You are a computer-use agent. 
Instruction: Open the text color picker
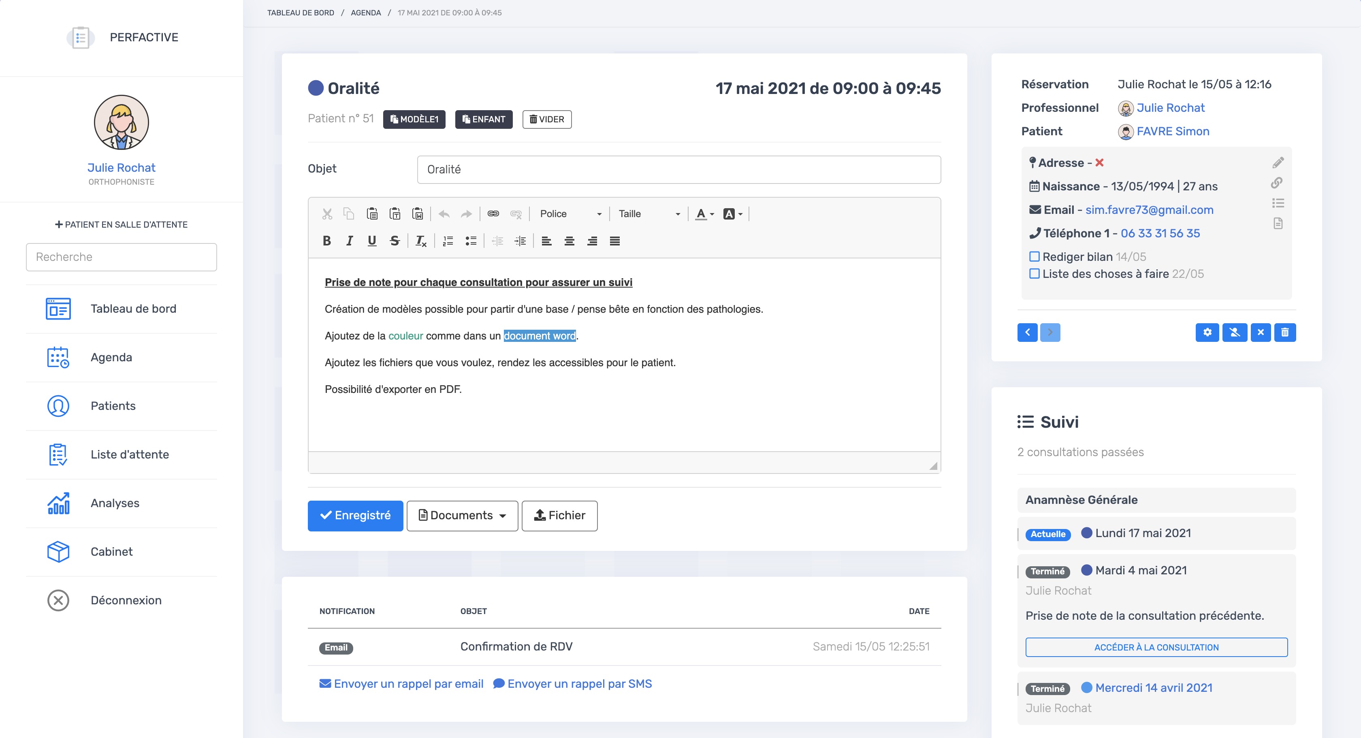click(x=704, y=213)
